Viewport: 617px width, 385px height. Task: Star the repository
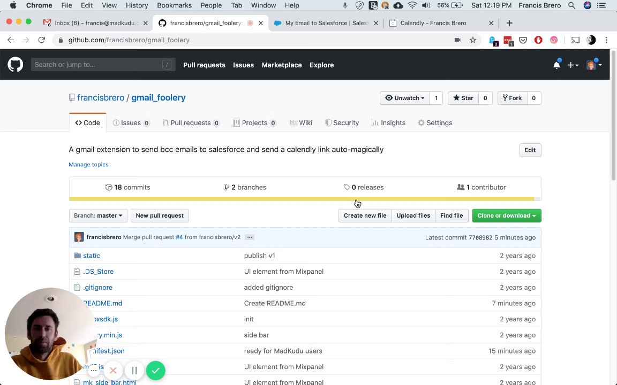(463, 98)
